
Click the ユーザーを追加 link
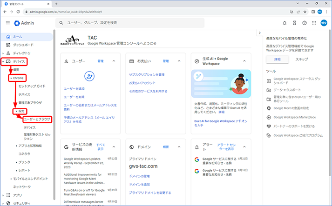coord(75,89)
